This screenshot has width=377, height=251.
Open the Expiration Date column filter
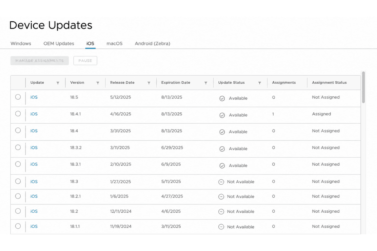(x=206, y=83)
